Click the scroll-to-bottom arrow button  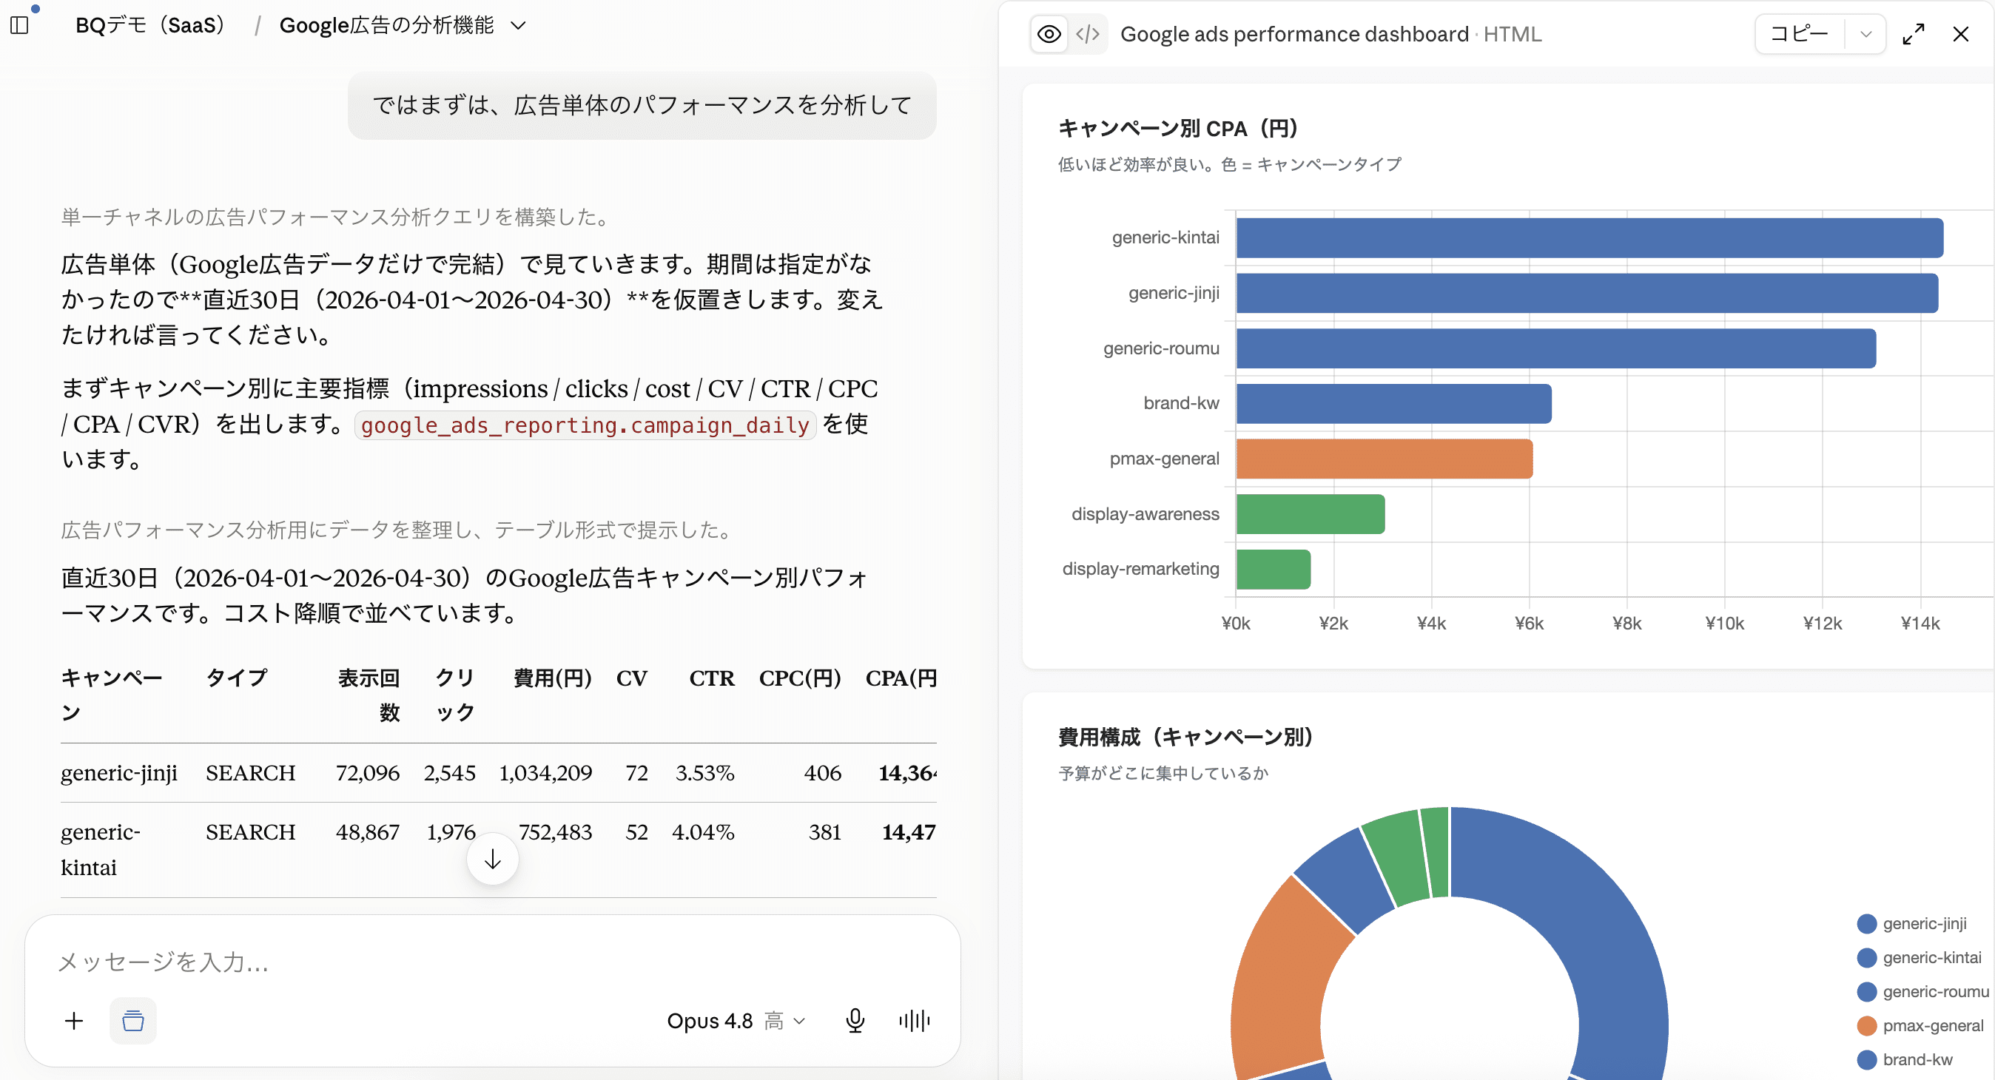[493, 859]
